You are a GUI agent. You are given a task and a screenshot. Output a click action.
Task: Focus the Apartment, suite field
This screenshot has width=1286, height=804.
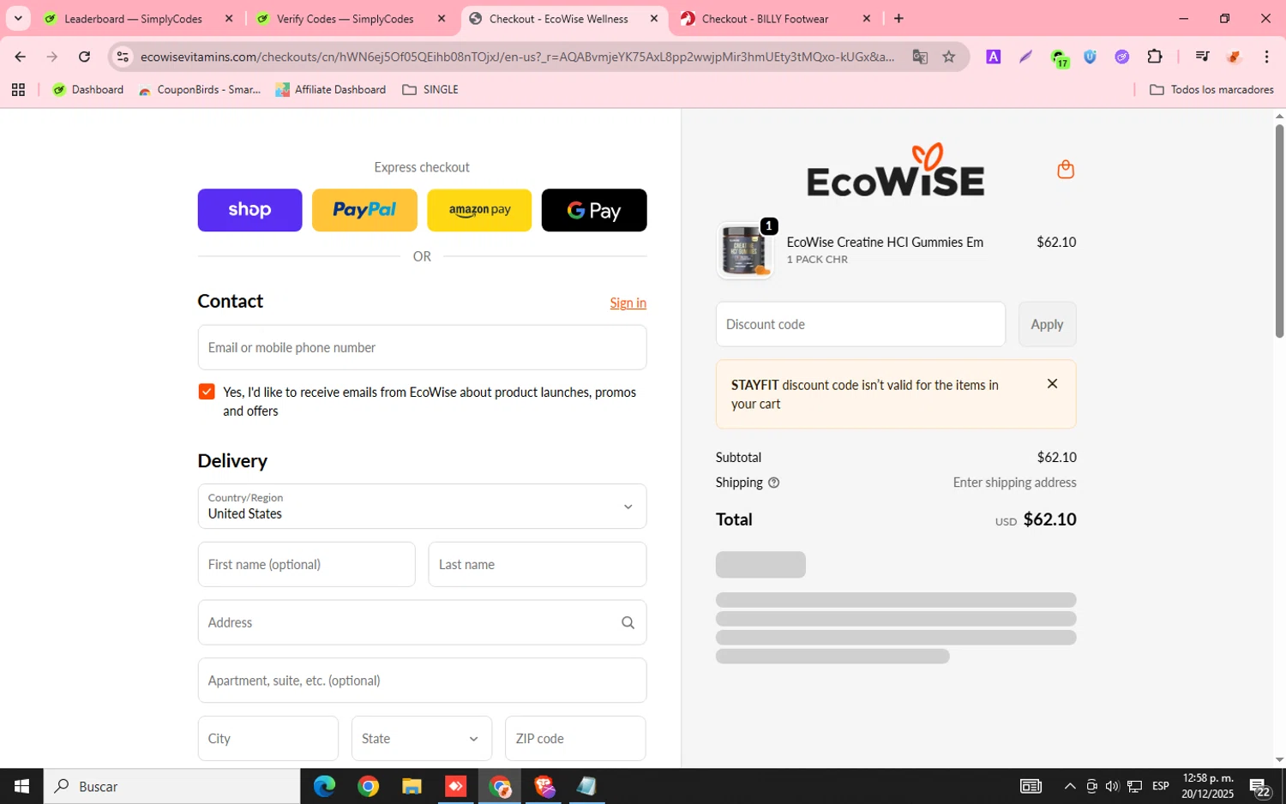click(422, 681)
